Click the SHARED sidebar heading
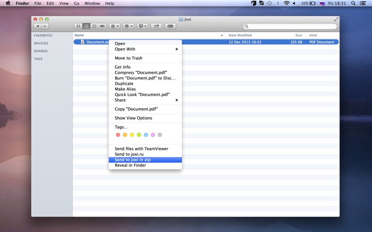This screenshot has width=372, height=232. pos(40,51)
